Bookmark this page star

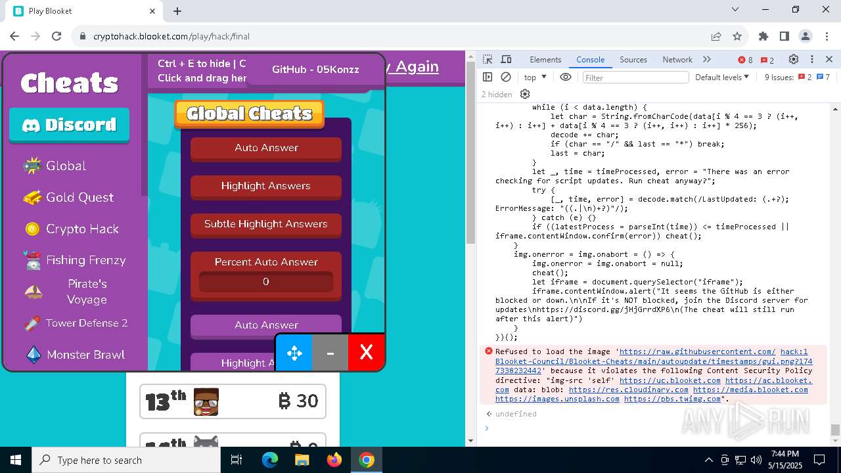pos(737,36)
